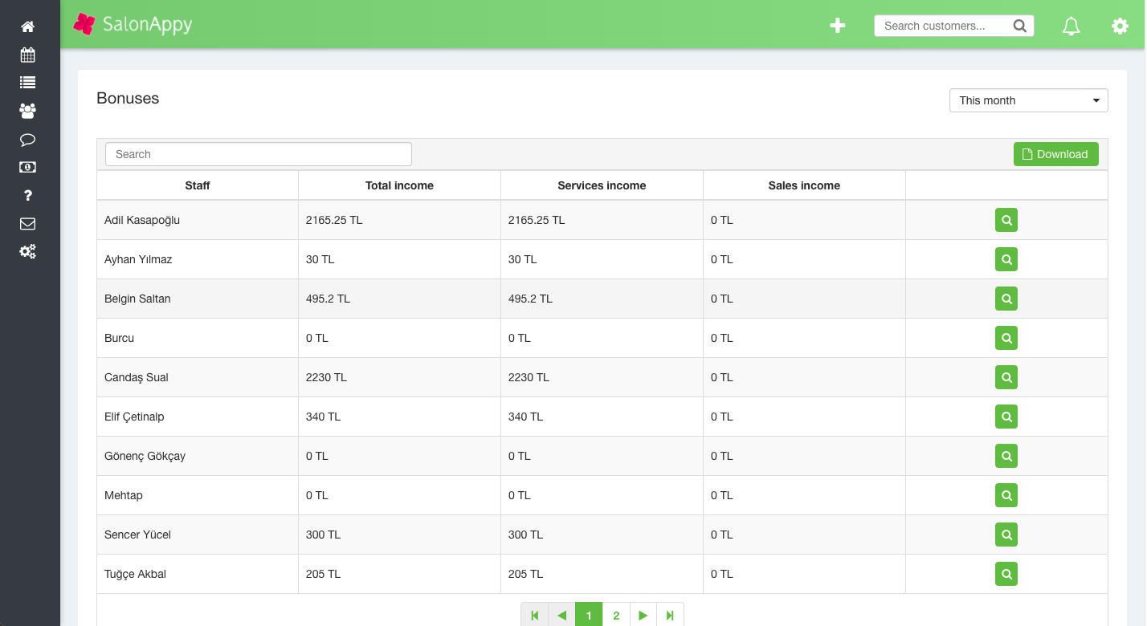Open the calendar icon in the sidebar

(27, 55)
